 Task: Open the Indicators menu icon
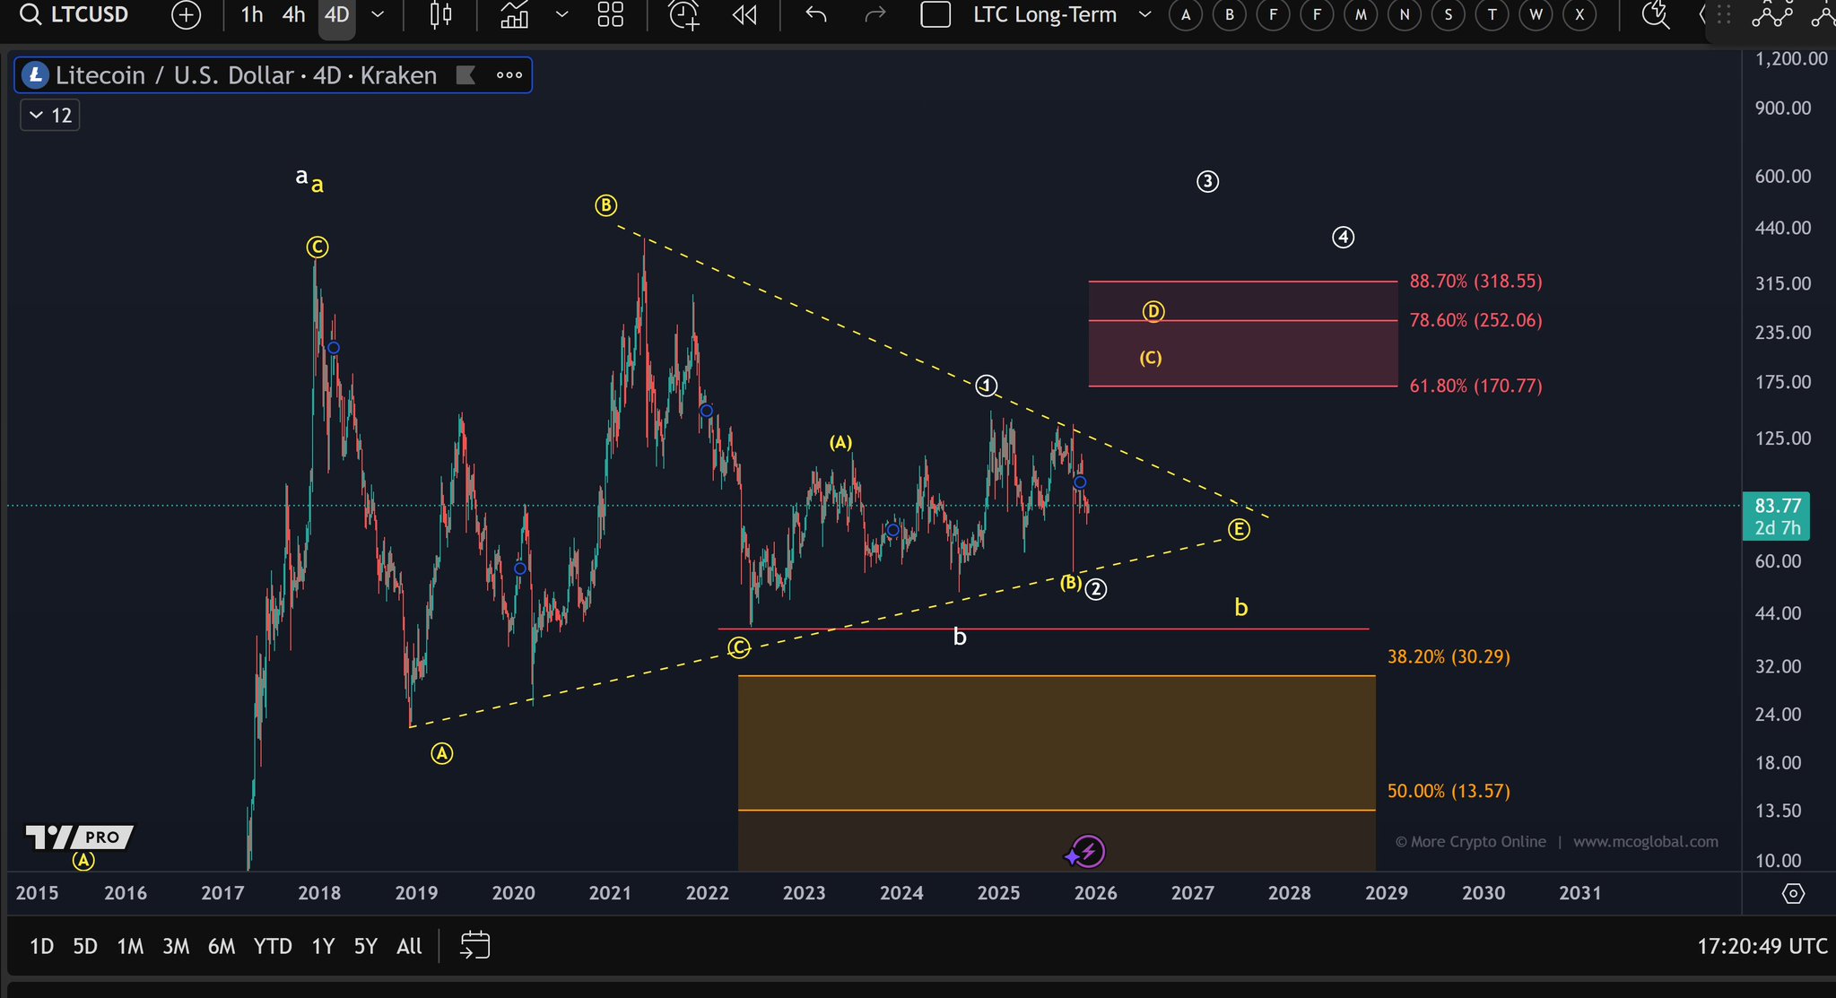click(x=514, y=14)
